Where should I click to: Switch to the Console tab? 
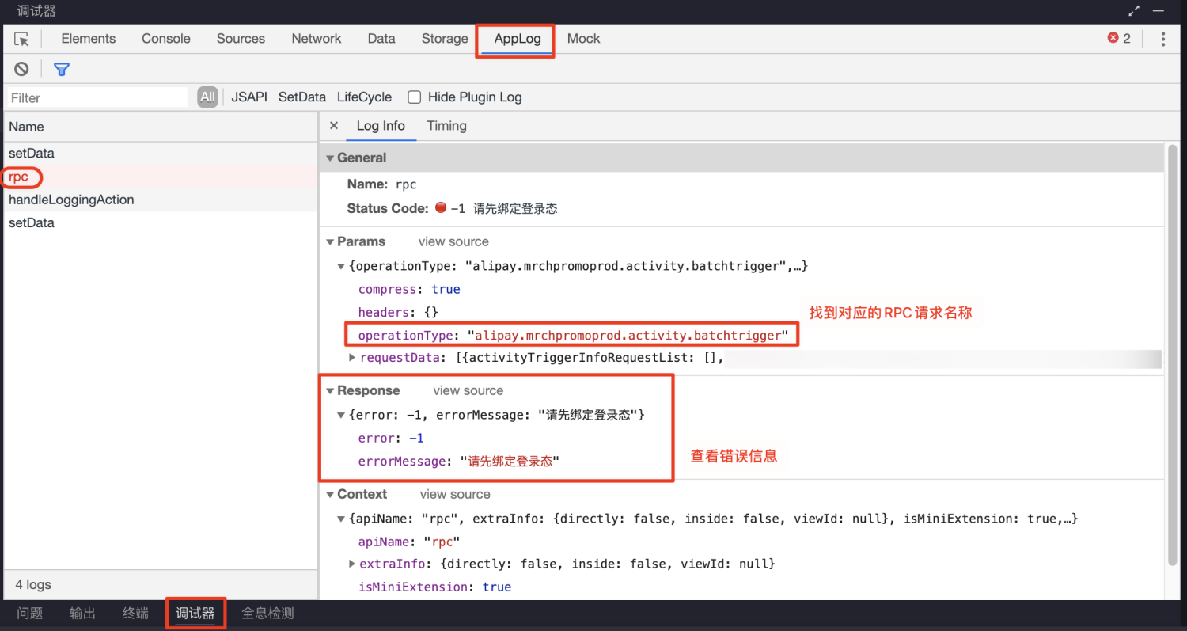click(166, 38)
